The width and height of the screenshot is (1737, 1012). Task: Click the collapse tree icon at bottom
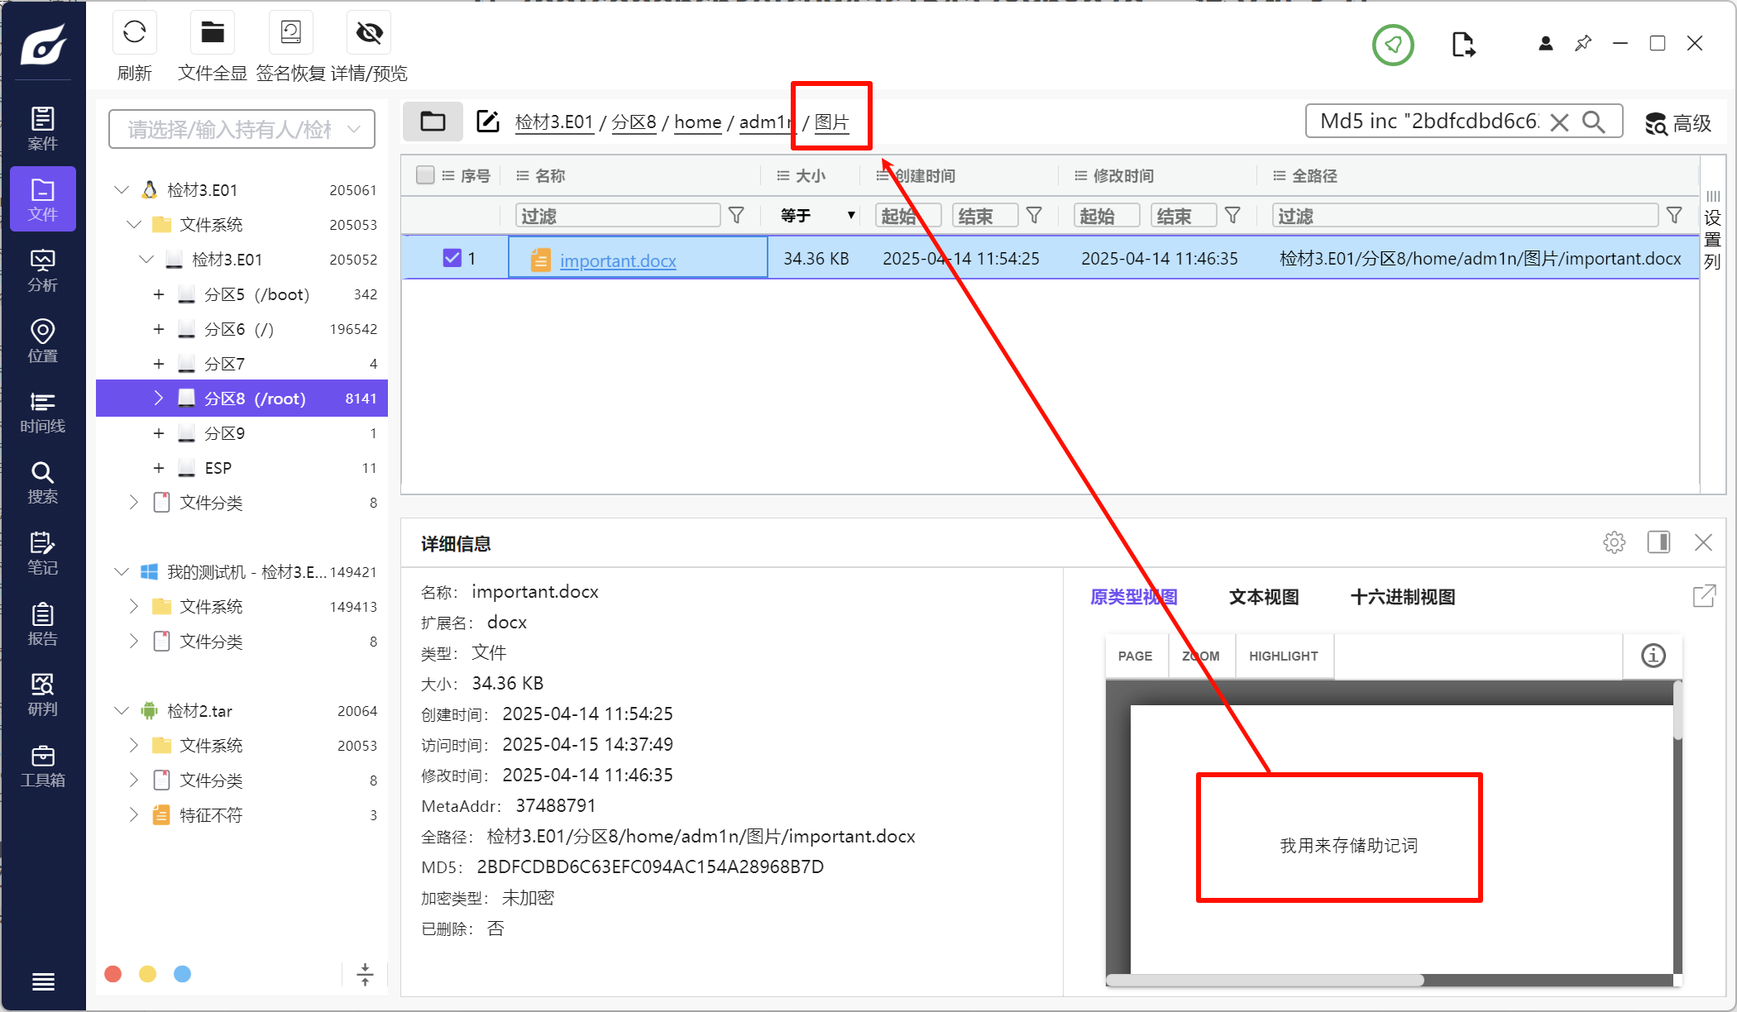tap(365, 974)
